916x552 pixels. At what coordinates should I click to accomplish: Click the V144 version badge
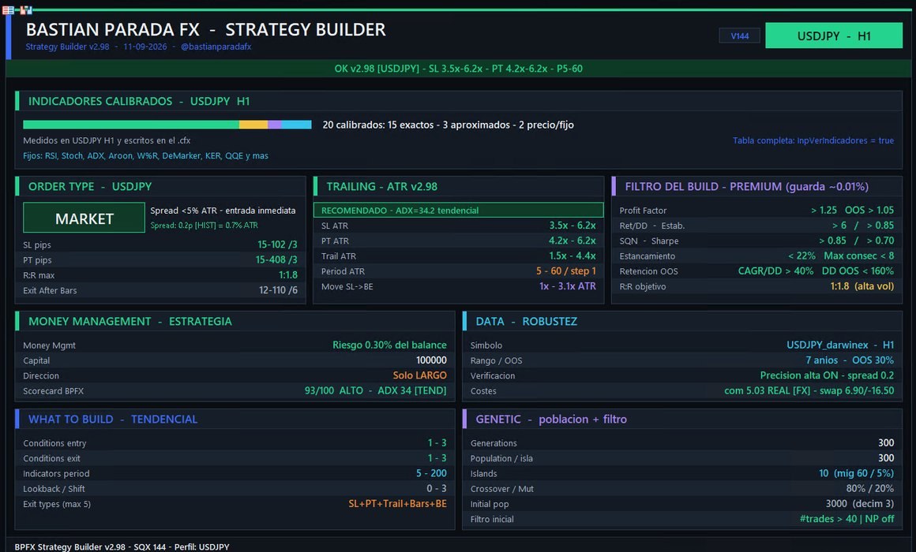tap(740, 35)
